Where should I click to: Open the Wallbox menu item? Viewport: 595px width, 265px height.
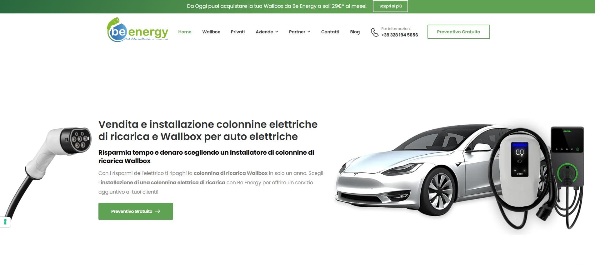(211, 32)
